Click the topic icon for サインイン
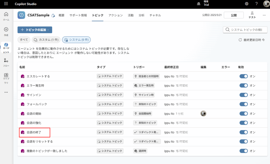Screen dimensions: 270x164 (23, 95)
